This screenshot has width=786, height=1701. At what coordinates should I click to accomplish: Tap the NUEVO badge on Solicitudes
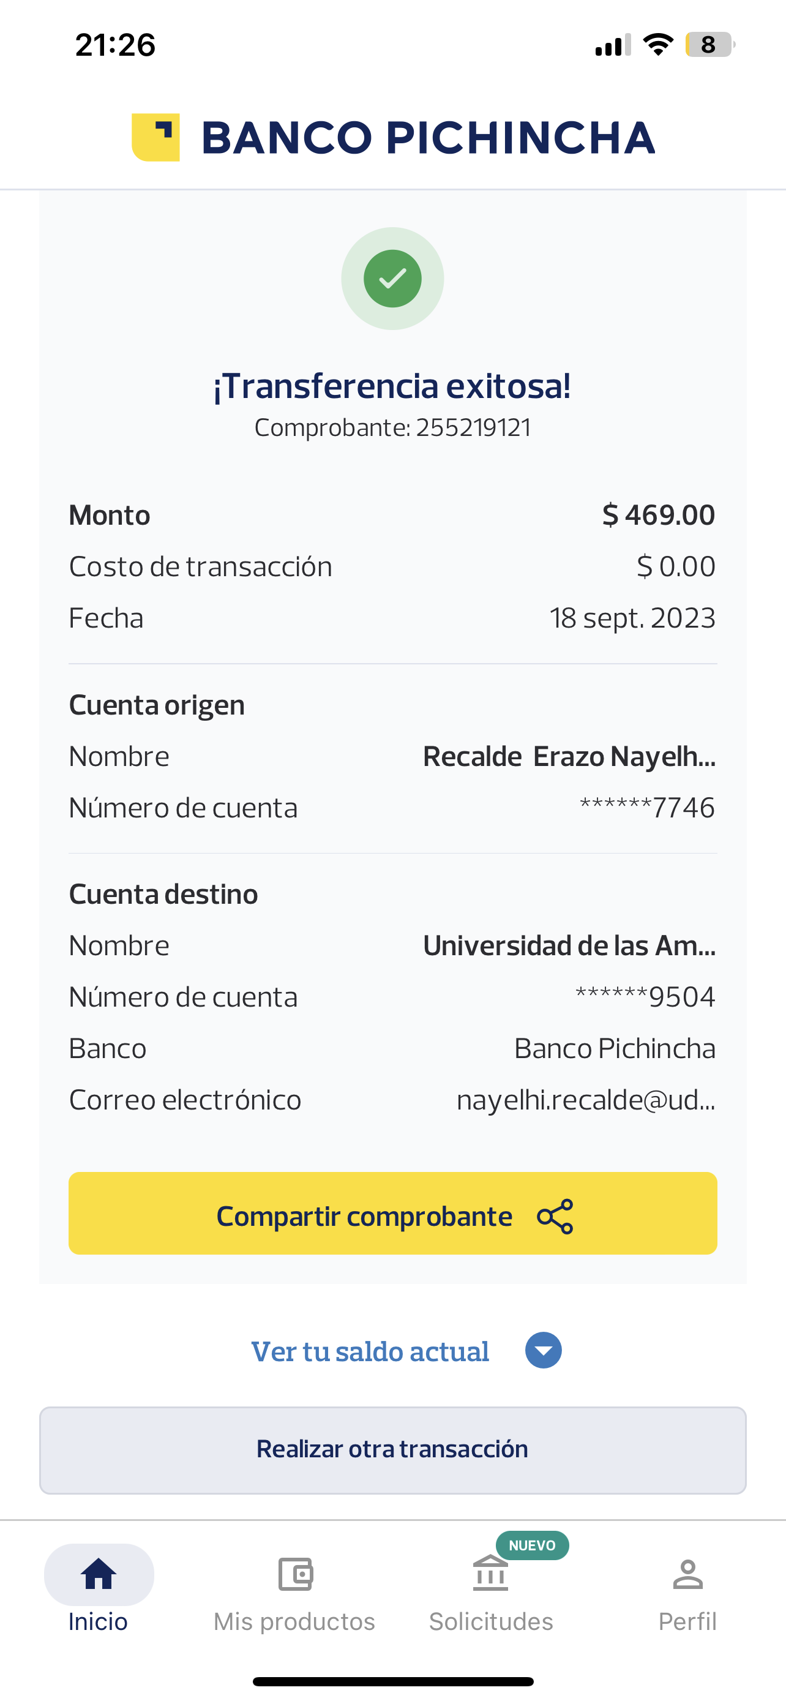pos(532,1546)
